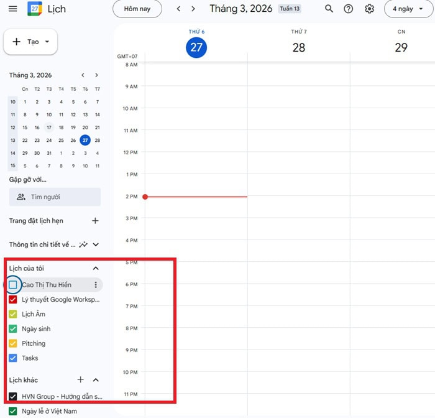Enable the Cao Thị Thu Hiền calendar checkbox
The height and width of the screenshot is (418, 435).
pyautogui.click(x=13, y=285)
